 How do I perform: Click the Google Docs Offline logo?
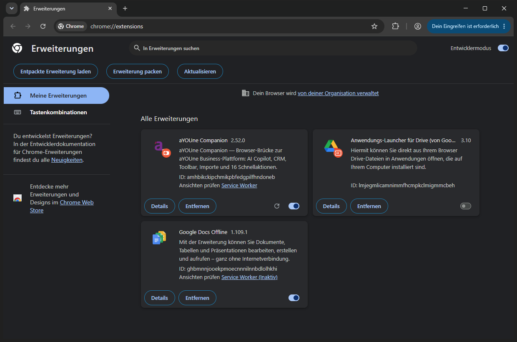[x=159, y=238]
